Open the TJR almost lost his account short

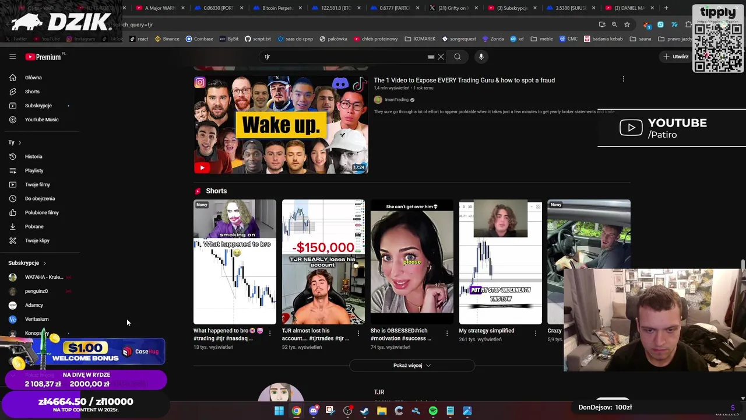323,262
